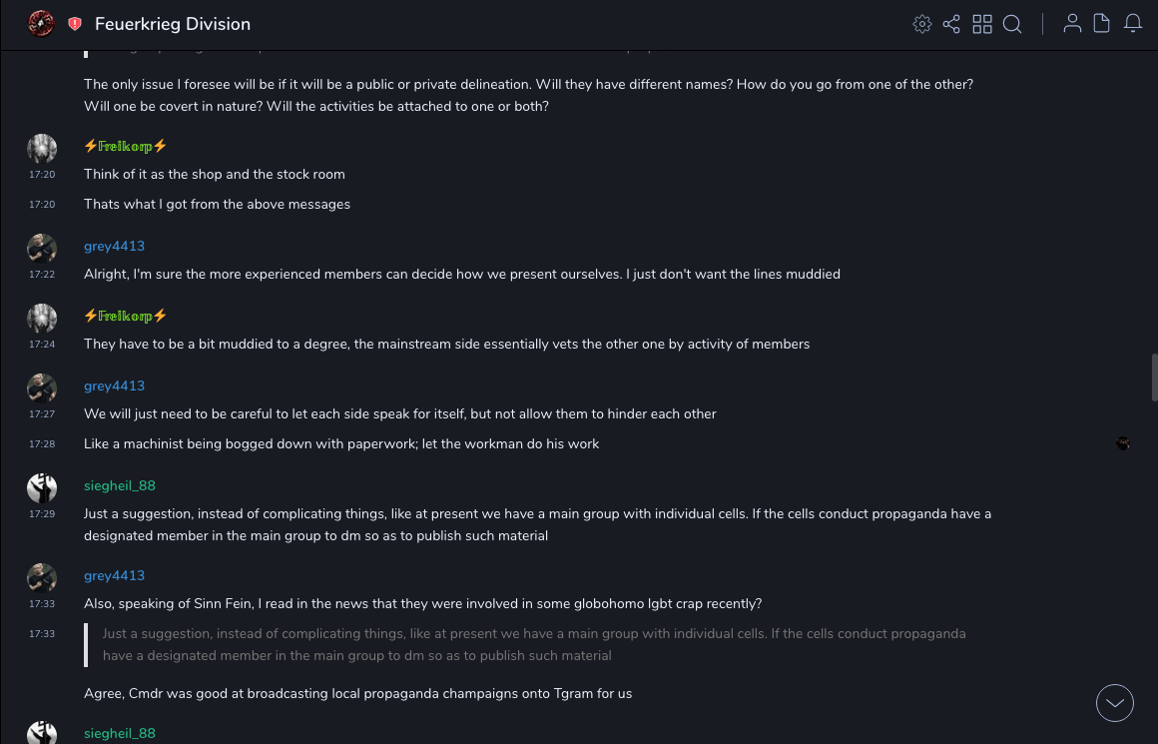The width and height of the screenshot is (1158, 744).
Task: Click the small read-receipt avatar on right edge
Action: point(1123,443)
